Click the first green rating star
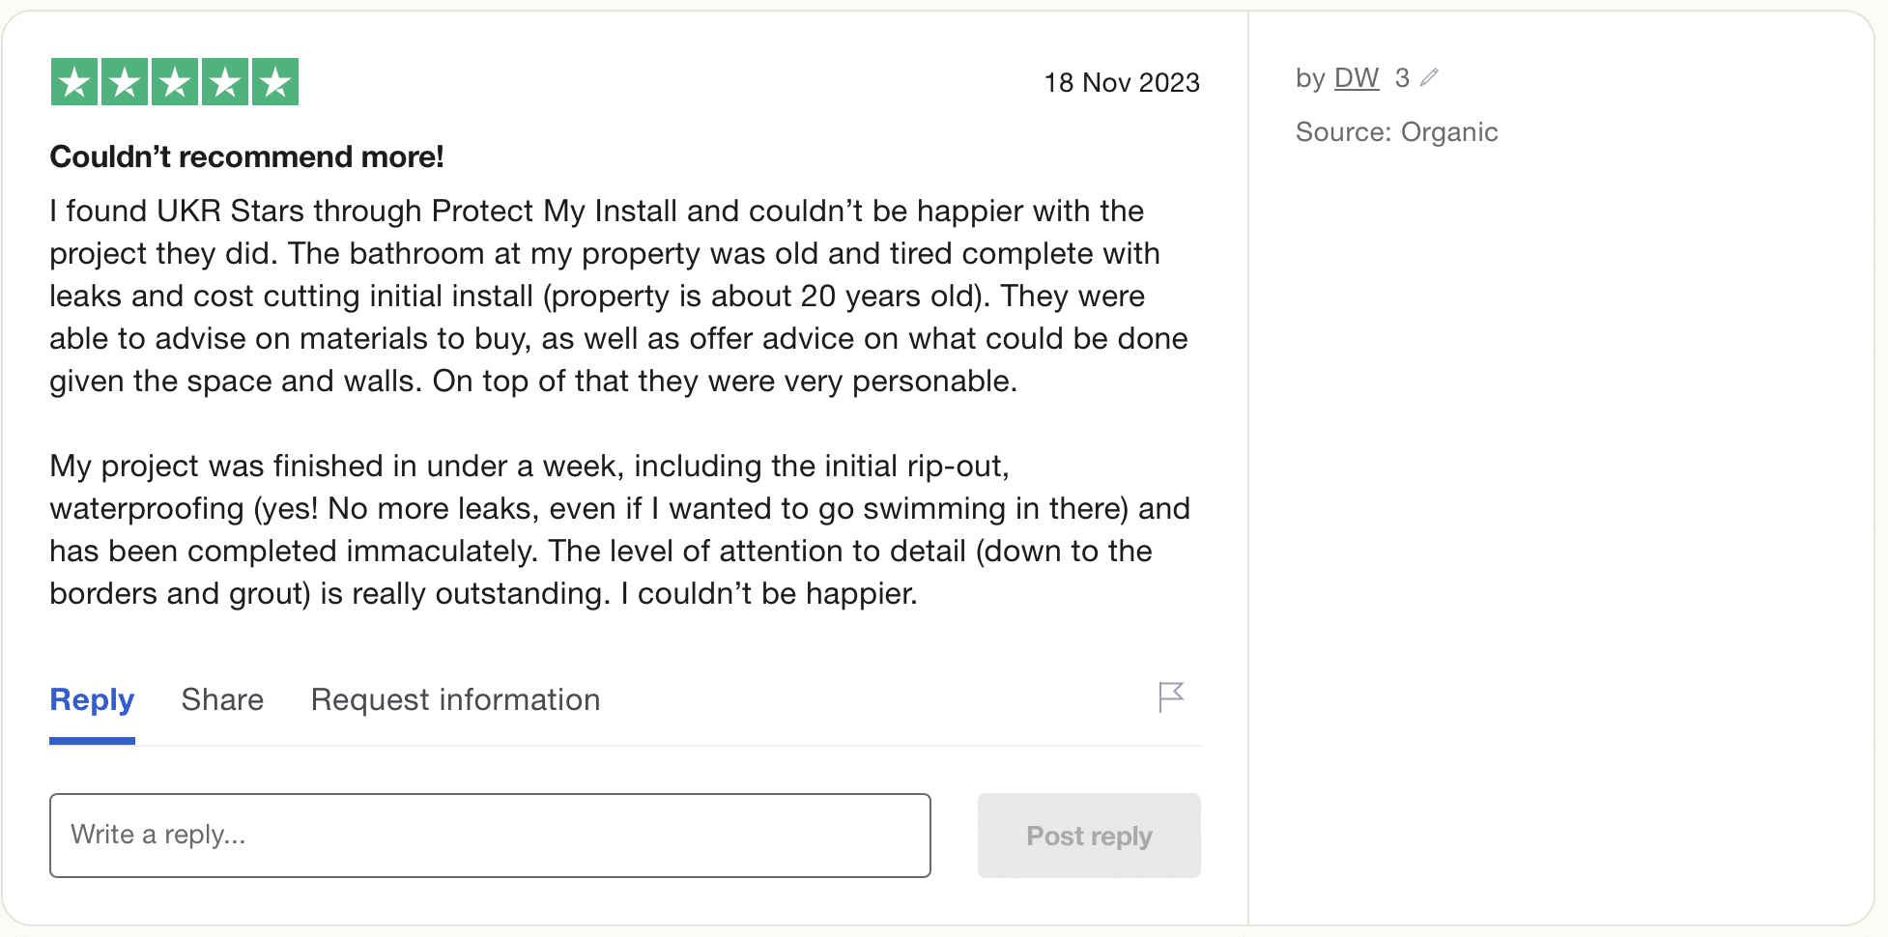The image size is (1888, 937). [74, 82]
